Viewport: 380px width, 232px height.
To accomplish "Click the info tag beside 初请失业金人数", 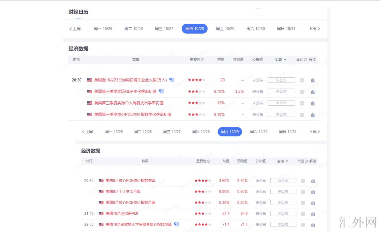I will [172, 80].
